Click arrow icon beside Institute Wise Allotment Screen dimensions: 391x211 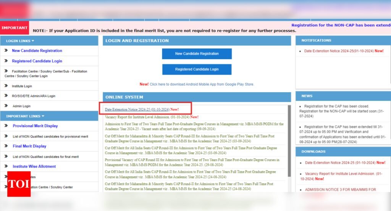pyautogui.click(x=6, y=166)
